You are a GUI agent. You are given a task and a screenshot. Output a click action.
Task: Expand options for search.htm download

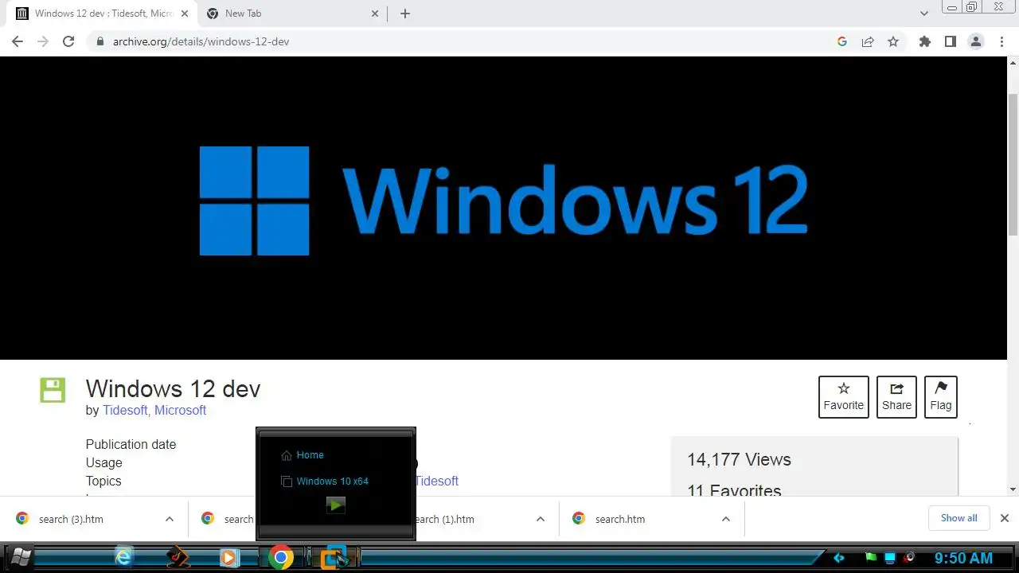[x=726, y=519]
